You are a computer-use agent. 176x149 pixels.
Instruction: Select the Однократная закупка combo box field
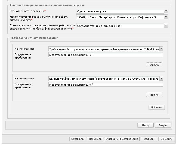(120, 11)
